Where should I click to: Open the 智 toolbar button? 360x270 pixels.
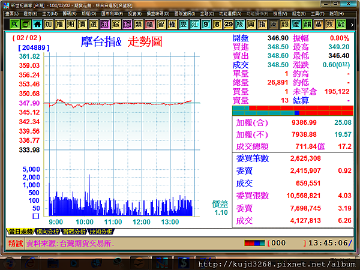(161, 24)
